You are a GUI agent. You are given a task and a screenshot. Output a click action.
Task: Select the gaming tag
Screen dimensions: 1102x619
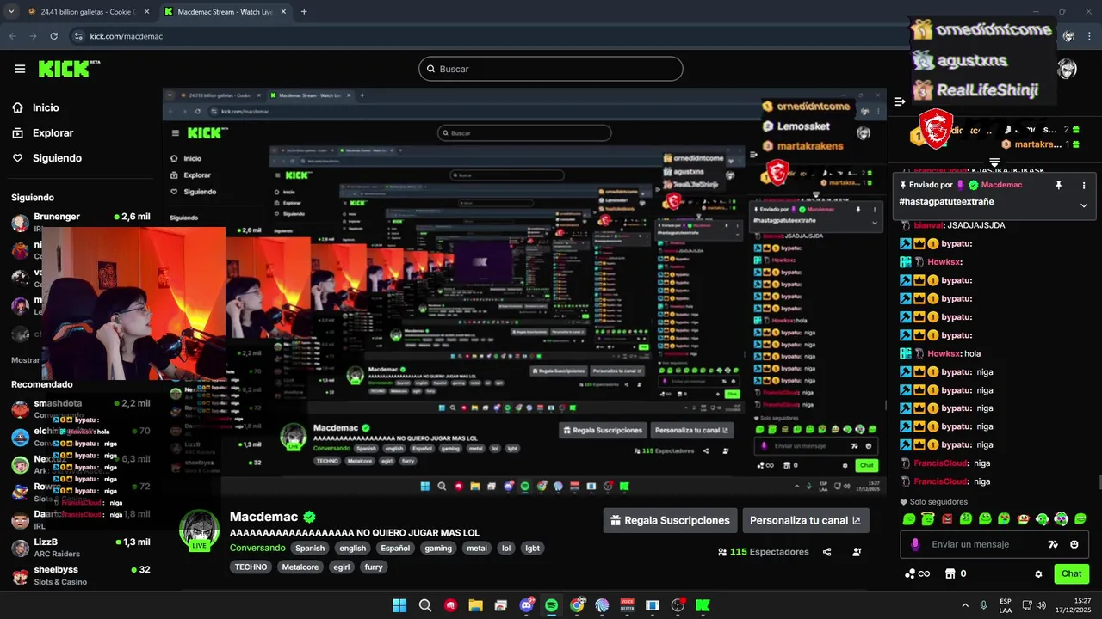pyautogui.click(x=438, y=548)
